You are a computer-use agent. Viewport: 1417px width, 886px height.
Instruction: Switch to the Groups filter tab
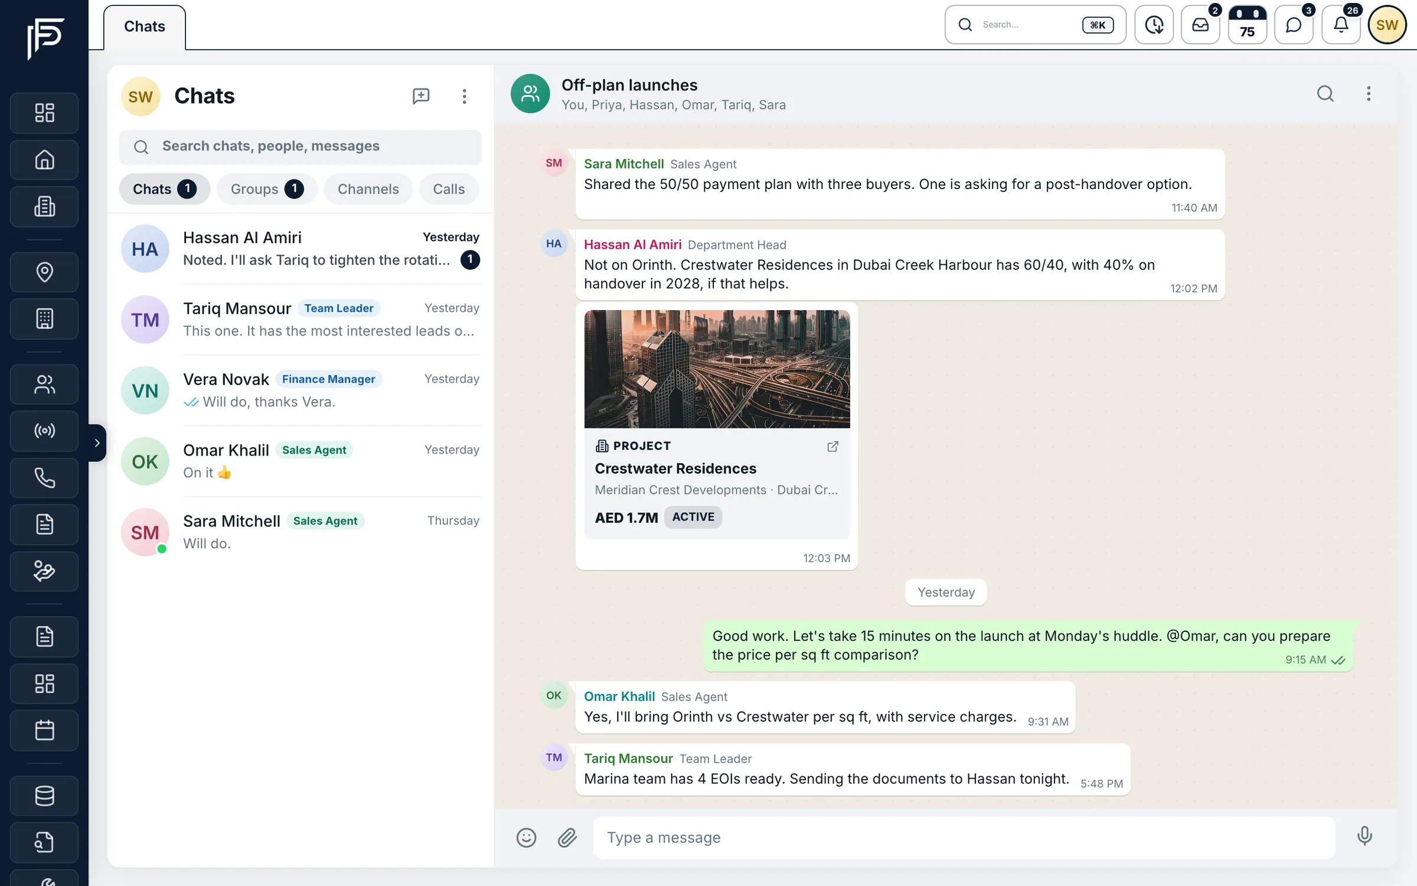click(267, 189)
